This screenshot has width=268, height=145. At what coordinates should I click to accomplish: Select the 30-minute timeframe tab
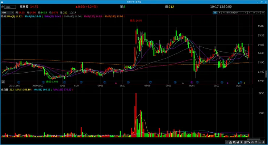pos(259,13)
